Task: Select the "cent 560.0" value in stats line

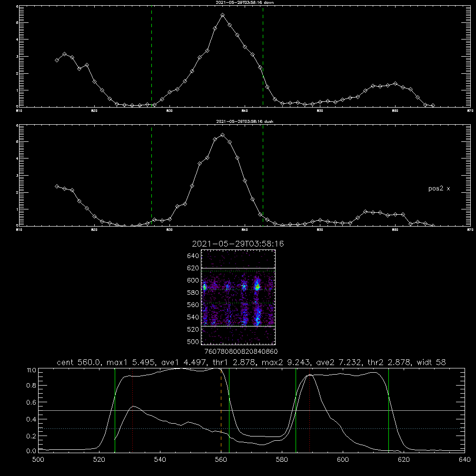Action: 79,362
